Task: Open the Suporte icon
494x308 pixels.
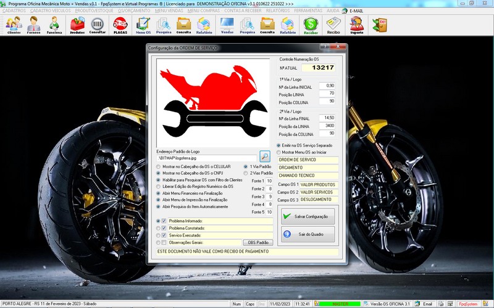Action: tap(356, 25)
